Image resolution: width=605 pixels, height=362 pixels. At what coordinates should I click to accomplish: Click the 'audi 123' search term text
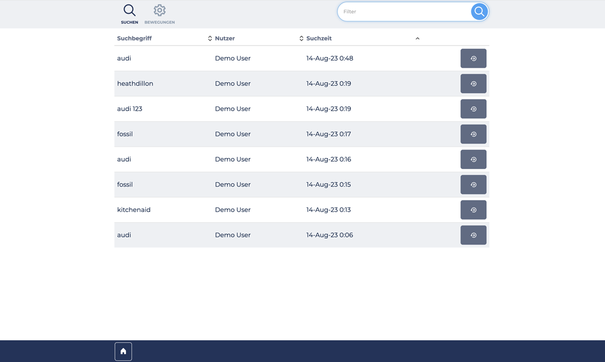pyautogui.click(x=129, y=109)
